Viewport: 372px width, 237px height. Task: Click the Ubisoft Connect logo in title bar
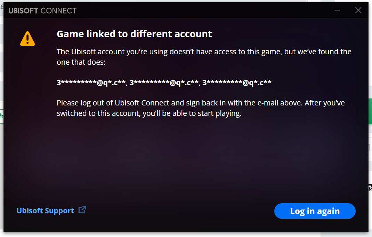(42, 10)
